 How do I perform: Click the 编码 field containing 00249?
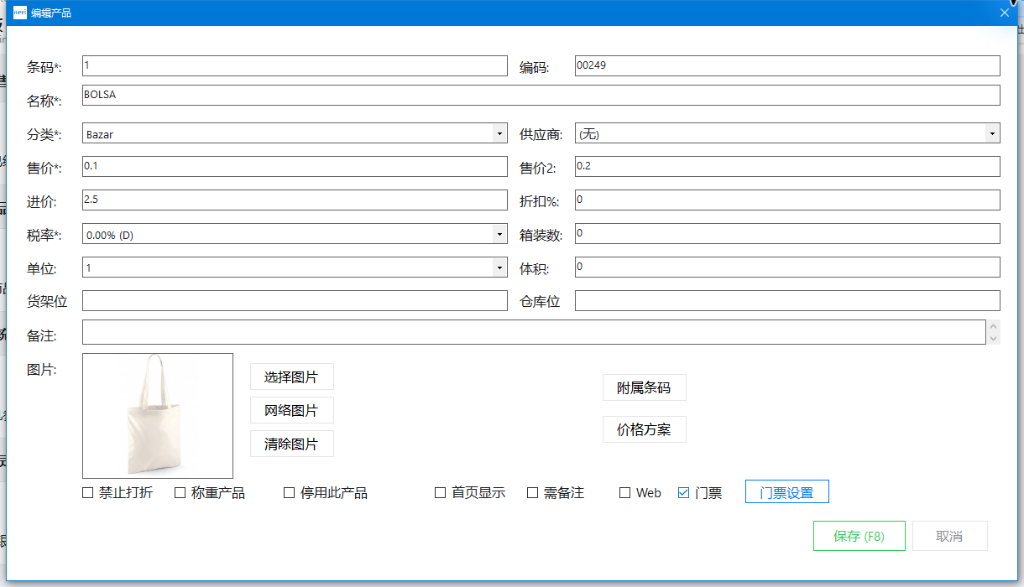click(787, 66)
